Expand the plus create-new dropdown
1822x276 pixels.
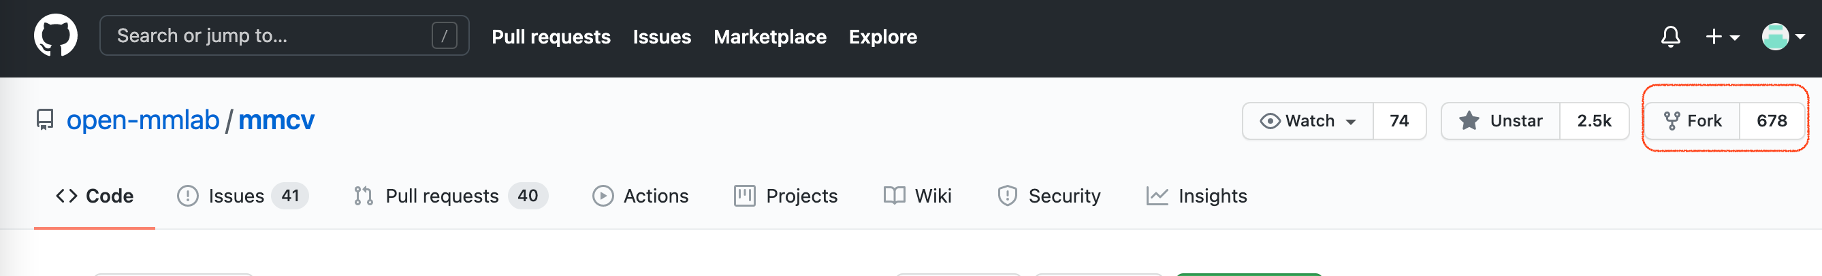[x=1721, y=36]
